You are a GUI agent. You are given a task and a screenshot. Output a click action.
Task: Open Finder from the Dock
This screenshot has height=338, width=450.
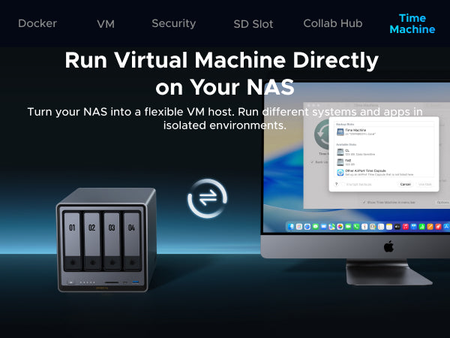(x=289, y=226)
